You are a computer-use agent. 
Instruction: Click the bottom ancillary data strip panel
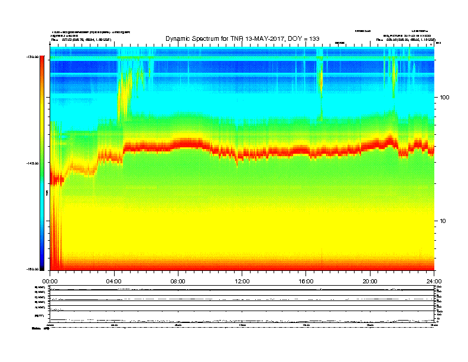coord(242,303)
